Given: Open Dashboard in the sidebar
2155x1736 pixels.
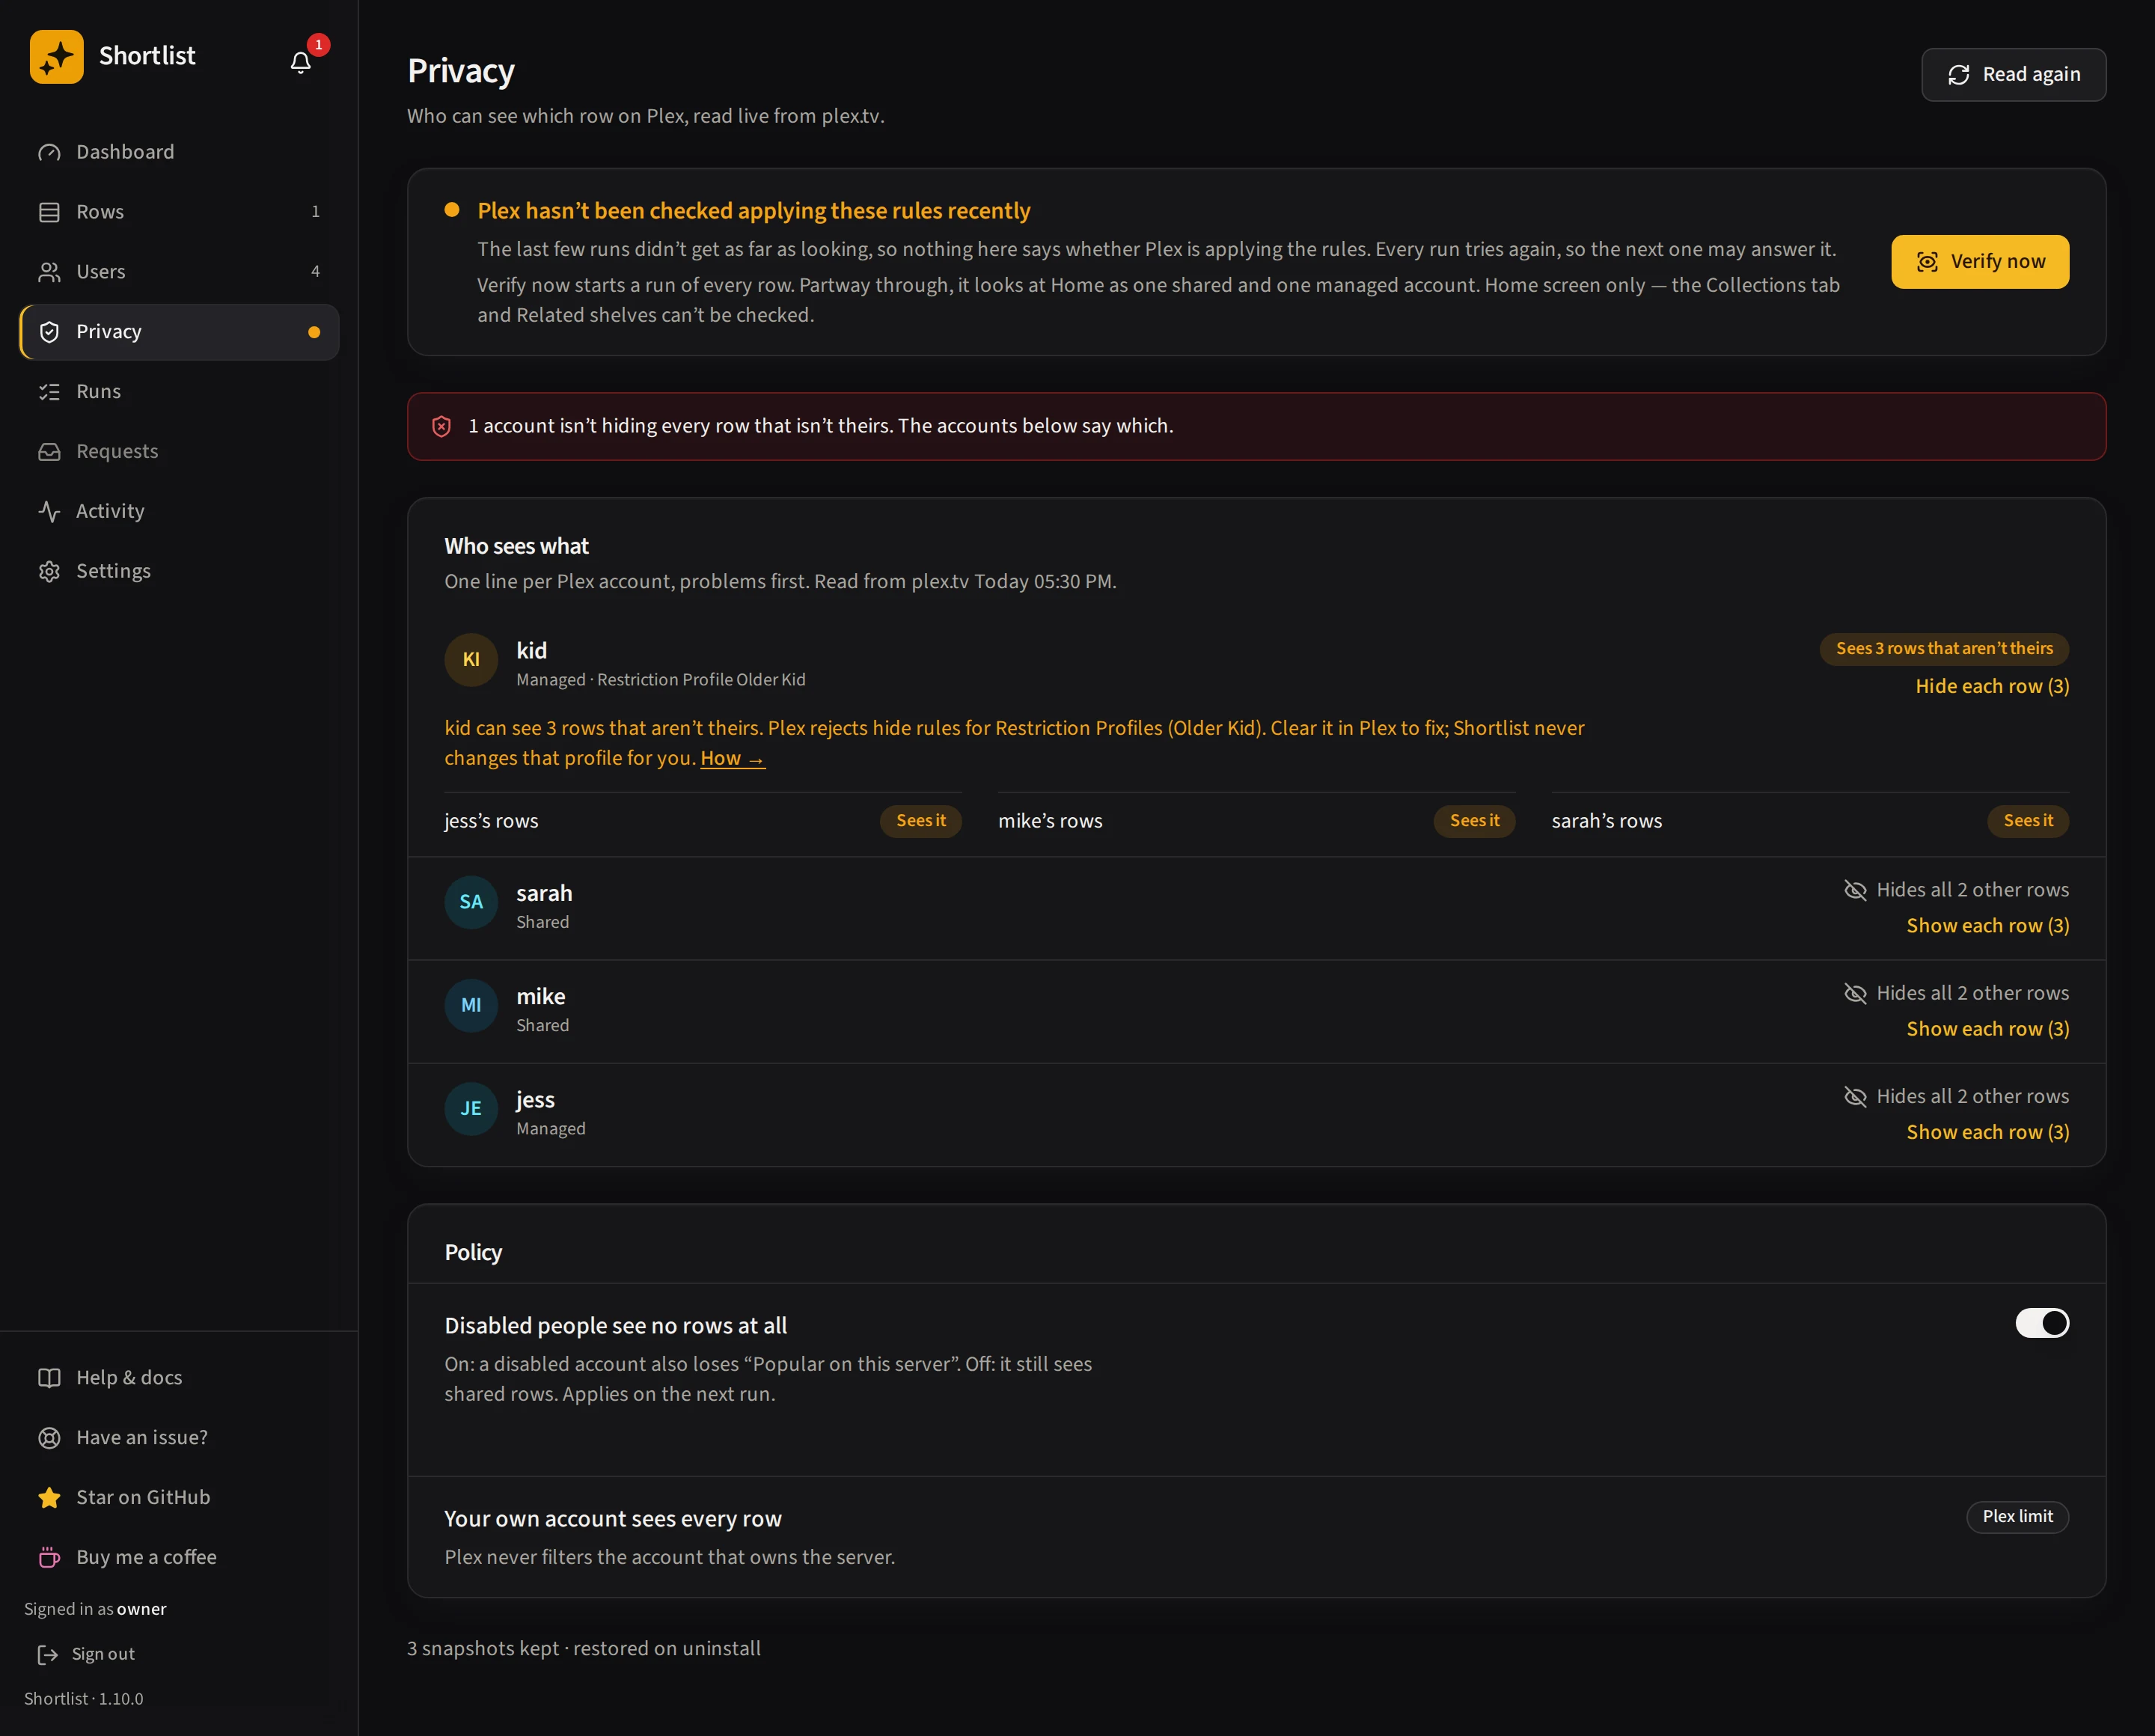Looking at the screenshot, I should click(x=179, y=152).
